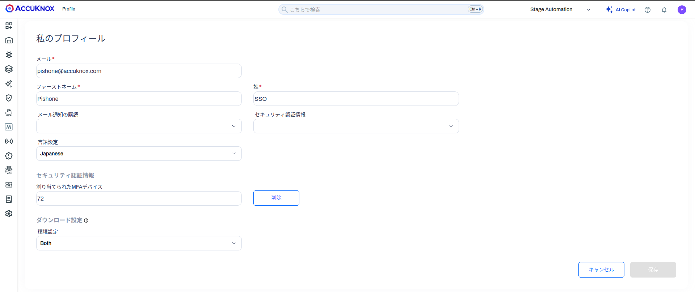Open the dashboard widgets icon in sidebar
The width and height of the screenshot is (695, 292).
click(x=9, y=26)
